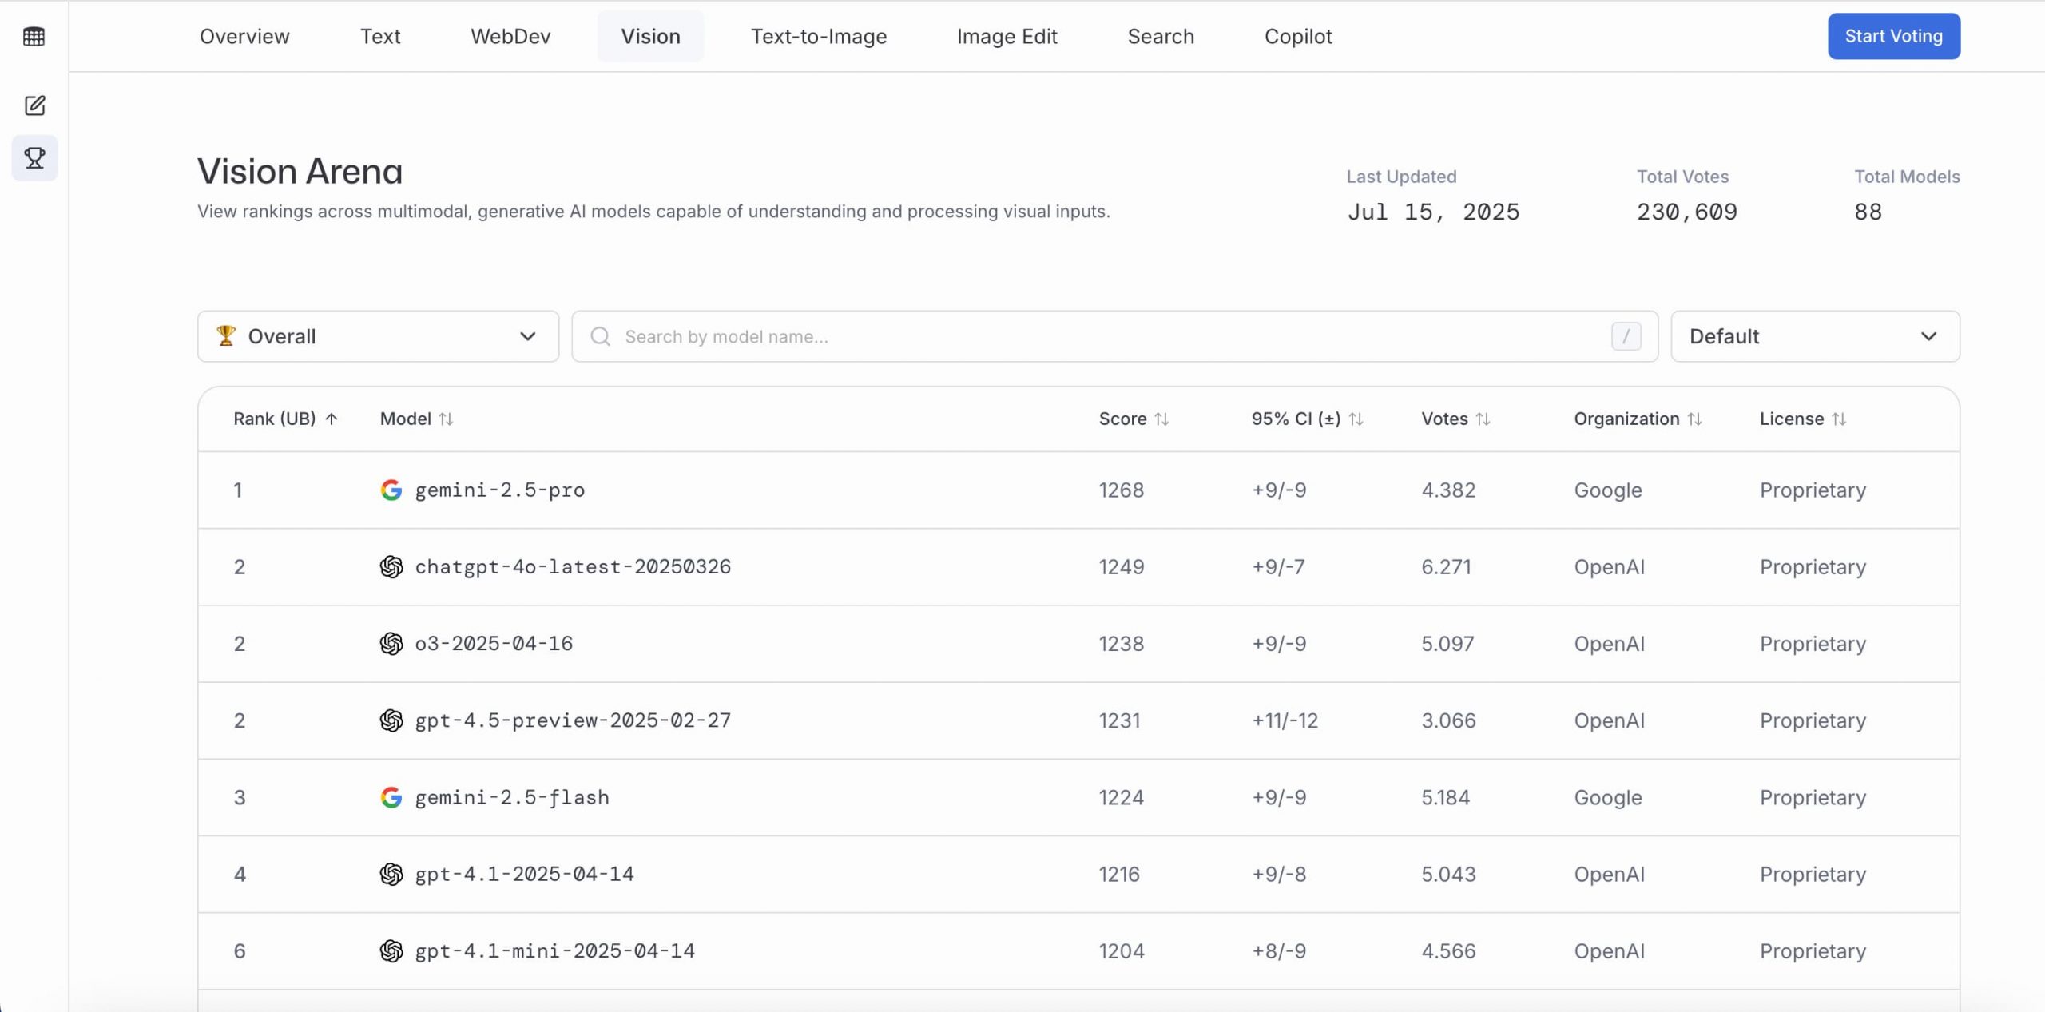Click votes value 4.382 in gemini-2.5-pro row
This screenshot has width=2045, height=1012.
click(x=1448, y=490)
